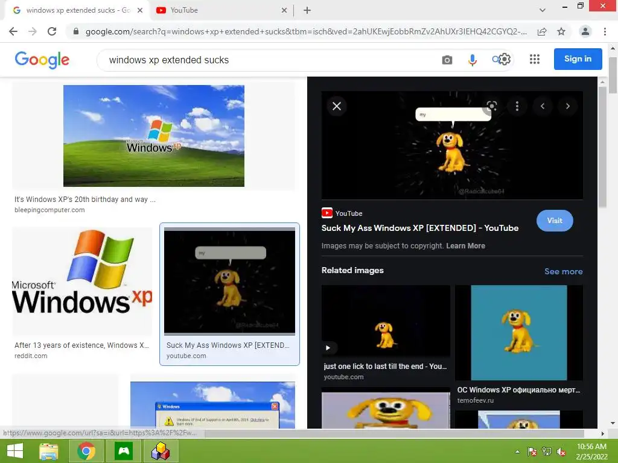Click the Action Center flag tray icon

click(x=532, y=452)
